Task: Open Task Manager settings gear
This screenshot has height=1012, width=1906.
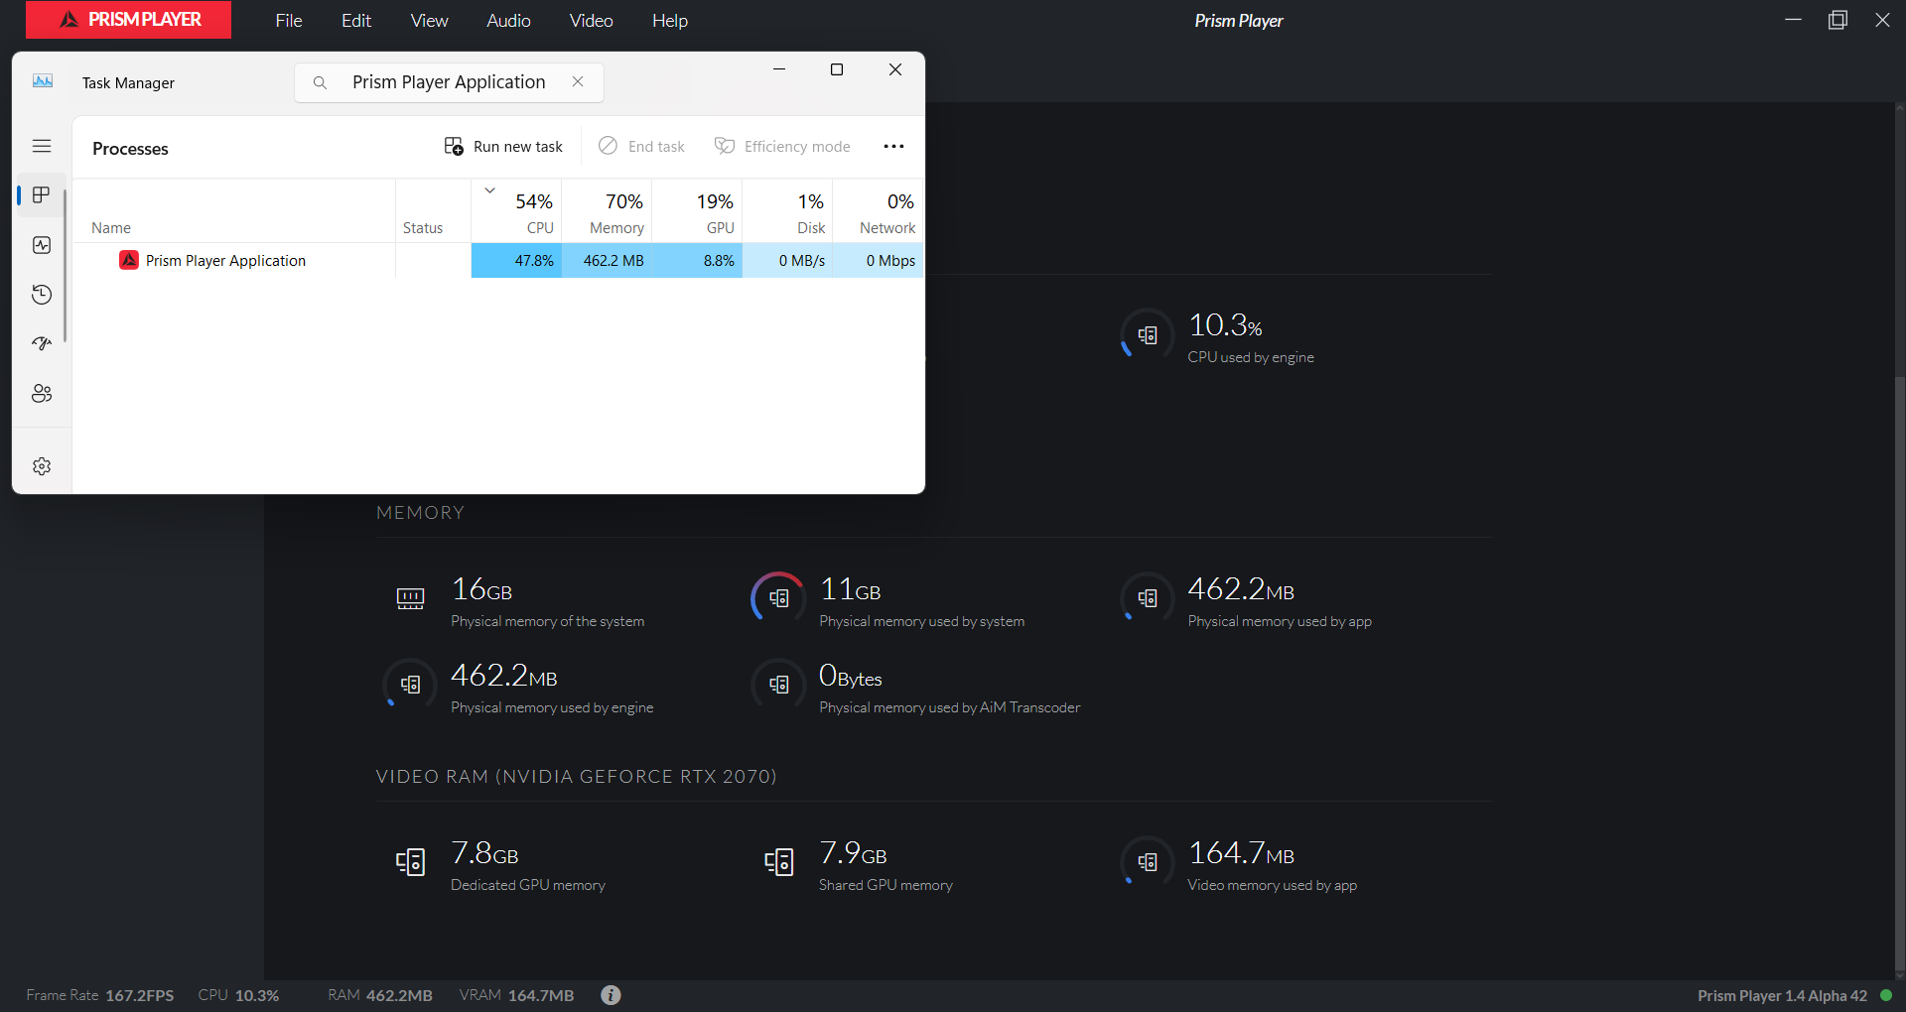Action: [x=42, y=466]
